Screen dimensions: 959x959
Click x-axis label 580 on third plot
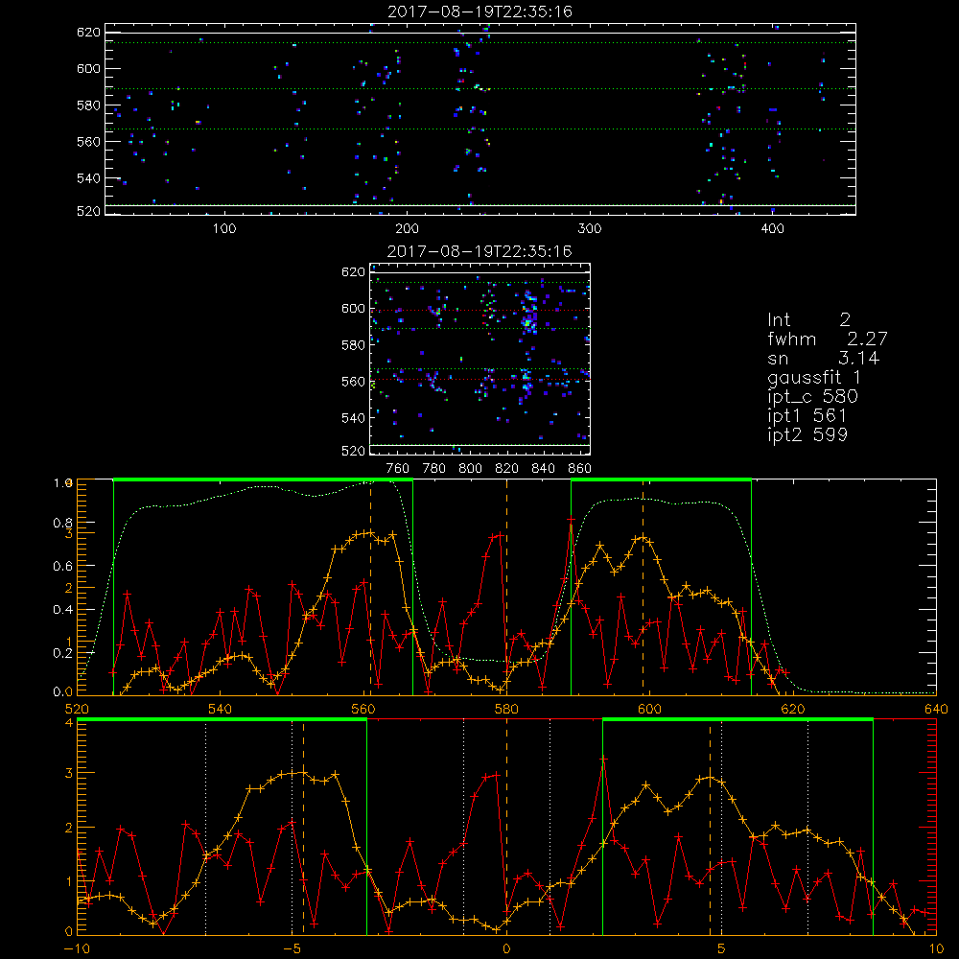[506, 710]
